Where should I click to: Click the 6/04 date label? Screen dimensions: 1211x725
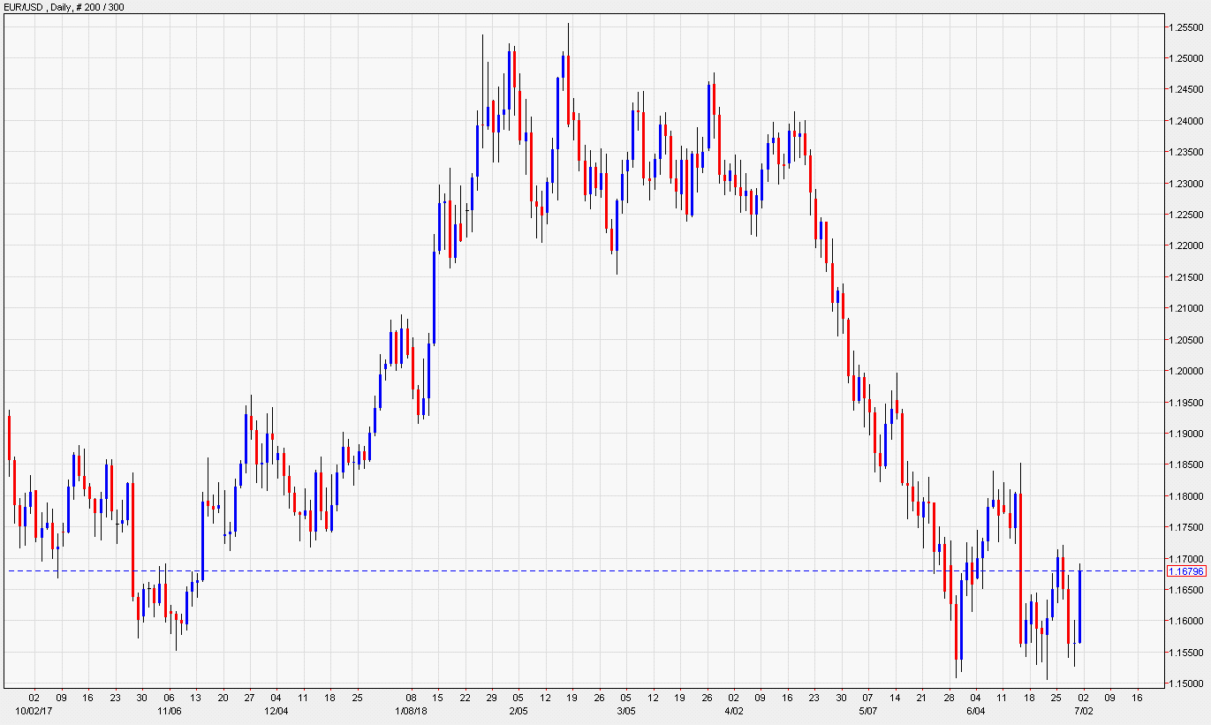pyautogui.click(x=976, y=710)
